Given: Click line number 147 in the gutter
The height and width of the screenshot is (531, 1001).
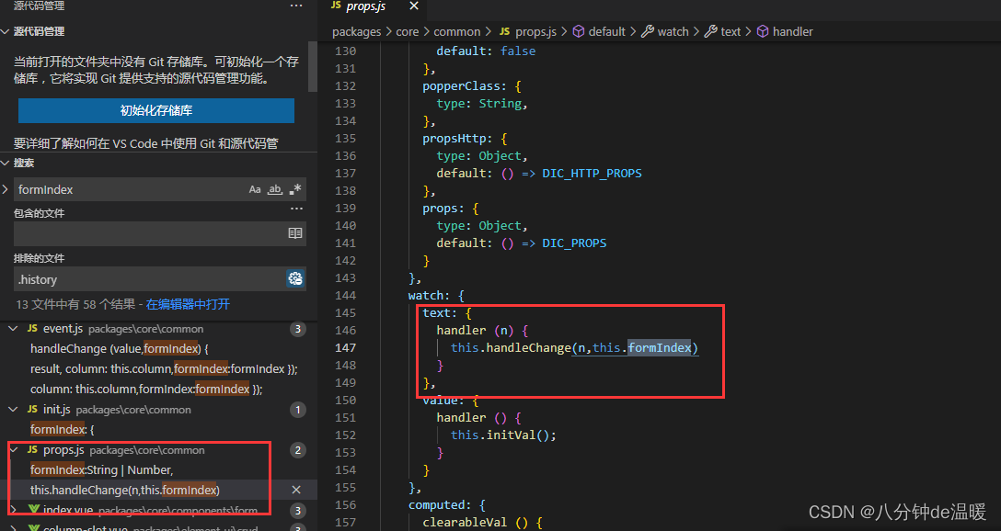Looking at the screenshot, I should click(345, 348).
